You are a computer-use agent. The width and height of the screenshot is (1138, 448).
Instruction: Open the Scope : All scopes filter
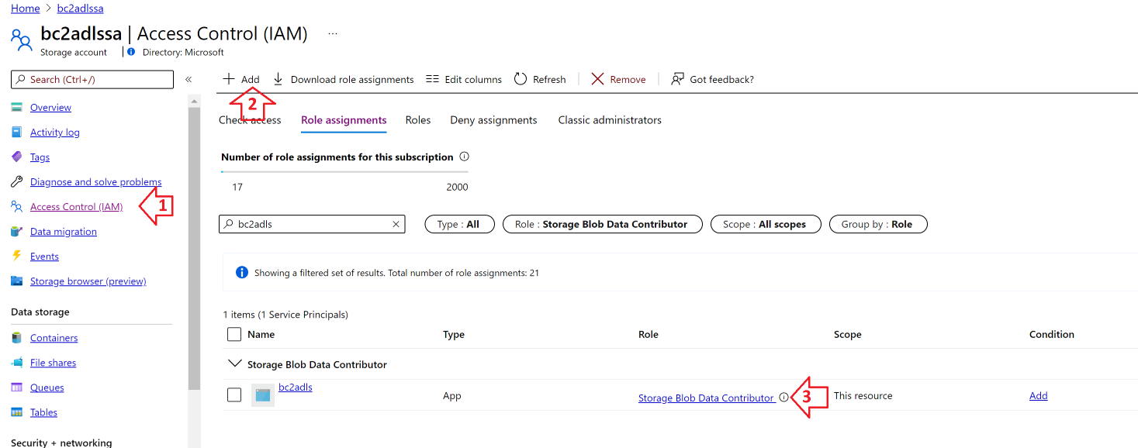(x=765, y=224)
